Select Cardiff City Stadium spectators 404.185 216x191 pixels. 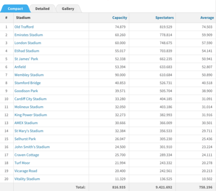[x=166, y=99]
